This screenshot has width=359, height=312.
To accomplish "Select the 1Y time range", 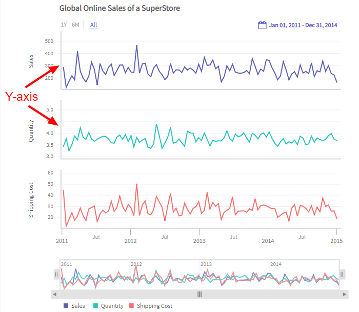I will tap(64, 25).
